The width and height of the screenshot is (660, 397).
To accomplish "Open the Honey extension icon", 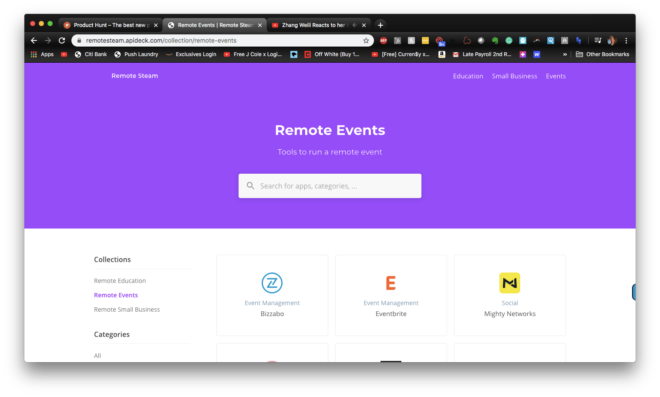I will click(x=411, y=40).
